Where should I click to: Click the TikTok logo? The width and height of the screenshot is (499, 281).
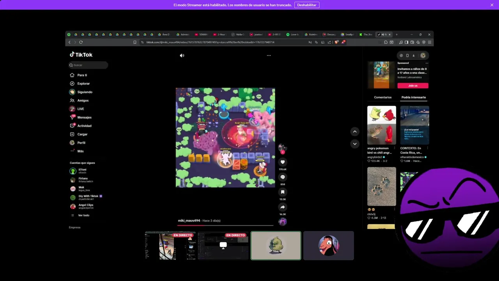tap(81, 55)
